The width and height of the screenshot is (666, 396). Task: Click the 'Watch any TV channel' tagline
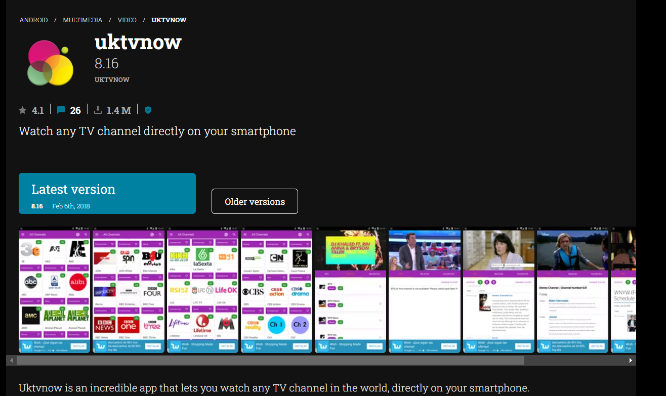click(x=157, y=131)
